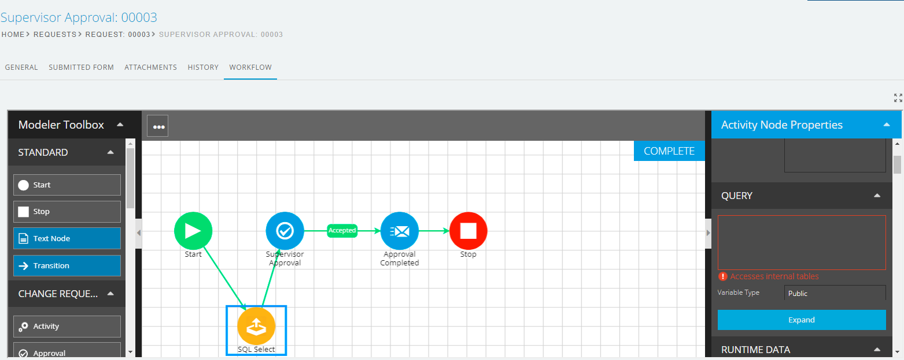
Task: Click the Approval Completed email node
Action: 400,231
